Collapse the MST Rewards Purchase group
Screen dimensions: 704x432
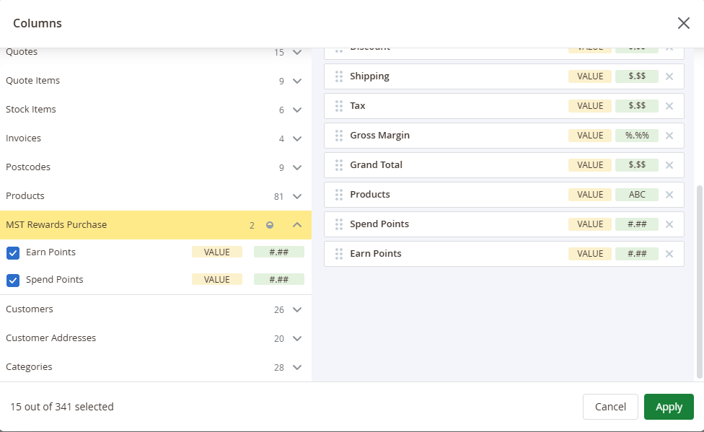tap(297, 225)
